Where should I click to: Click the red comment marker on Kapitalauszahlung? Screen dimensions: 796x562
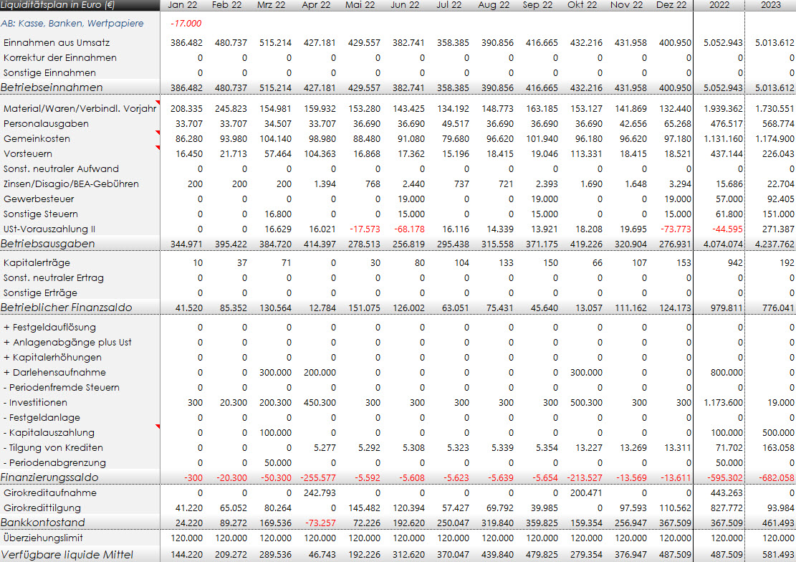(x=157, y=427)
